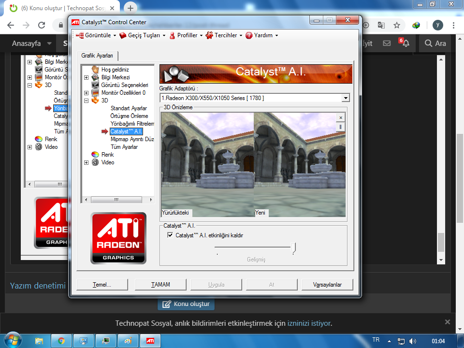Image resolution: width=464 pixels, height=348 pixels.
Task: Open the Görüntüle menu
Action: 96,35
